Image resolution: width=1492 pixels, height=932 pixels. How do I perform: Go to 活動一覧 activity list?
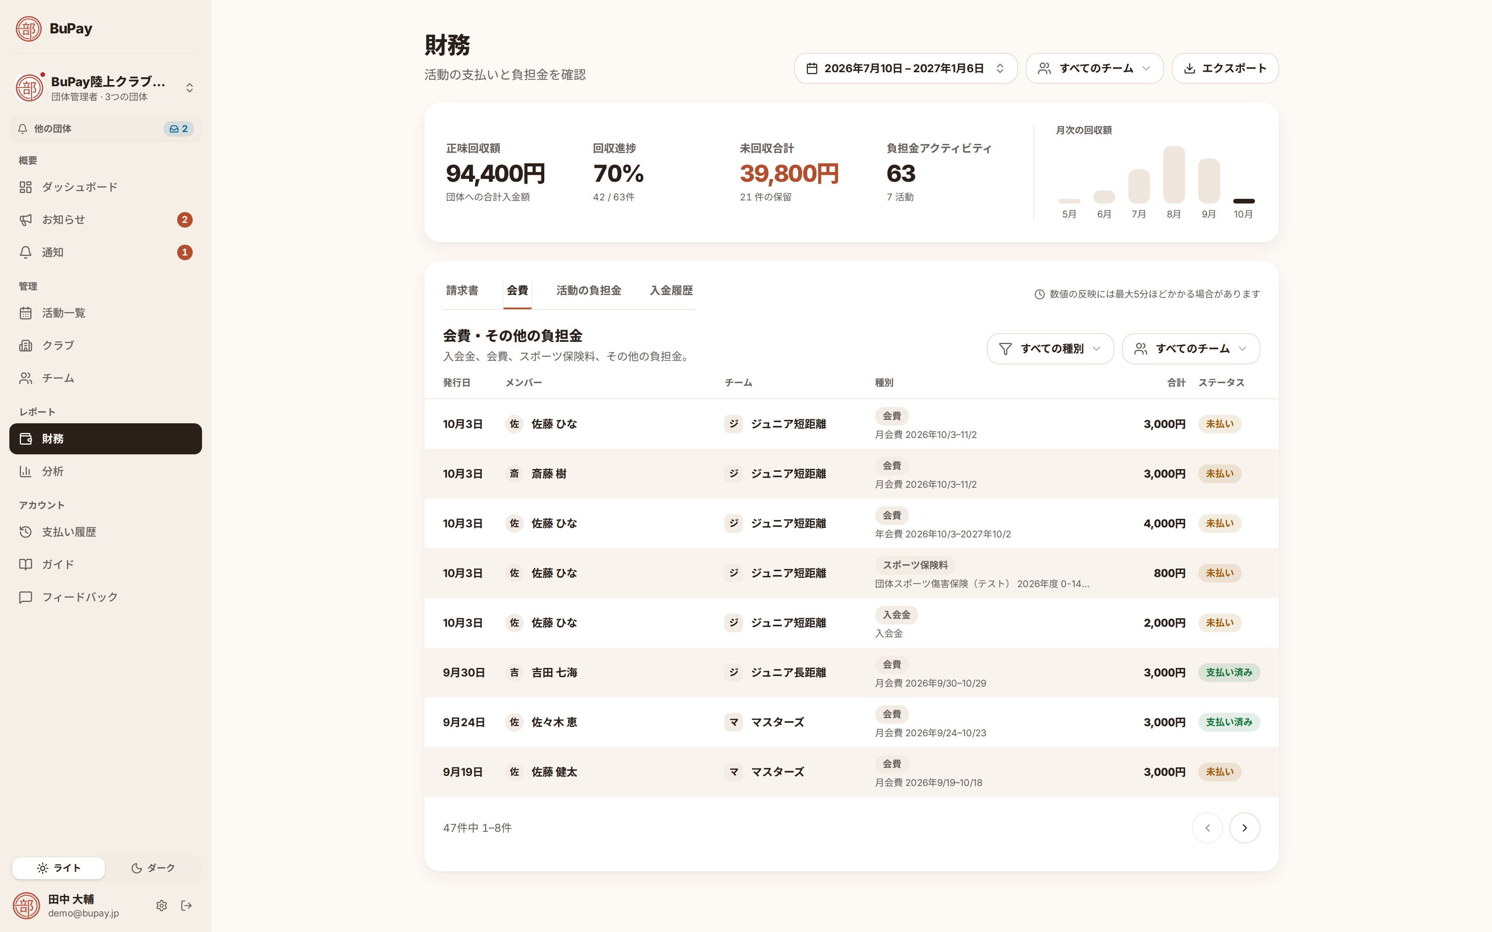pos(105,313)
